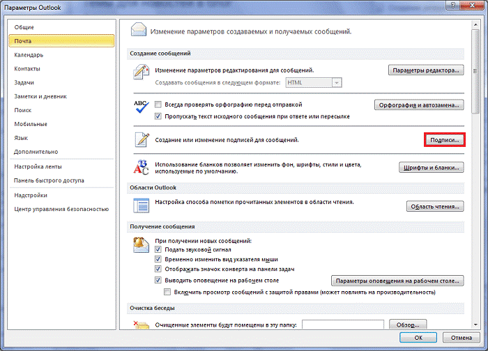Open the Календарь settings category
The height and width of the screenshot is (351, 488).
tap(61, 55)
